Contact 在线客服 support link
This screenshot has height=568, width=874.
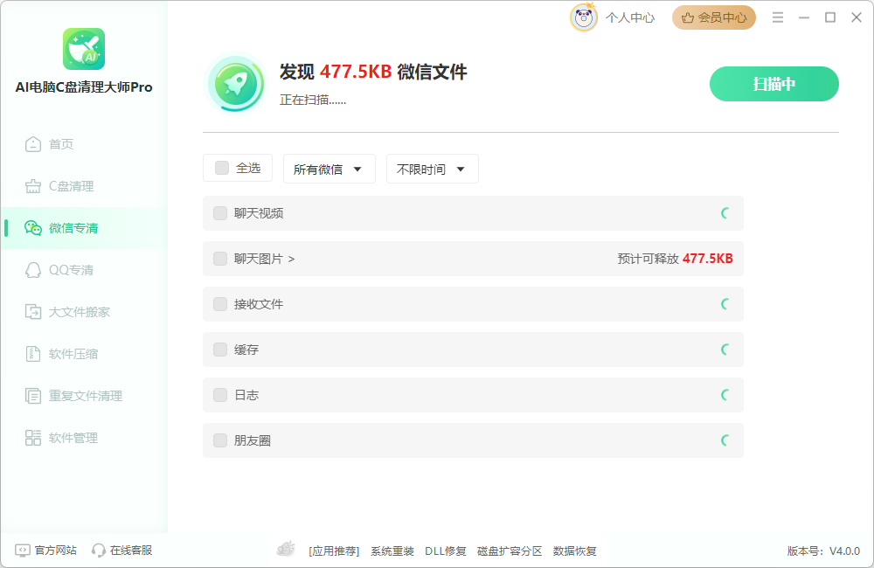(131, 551)
